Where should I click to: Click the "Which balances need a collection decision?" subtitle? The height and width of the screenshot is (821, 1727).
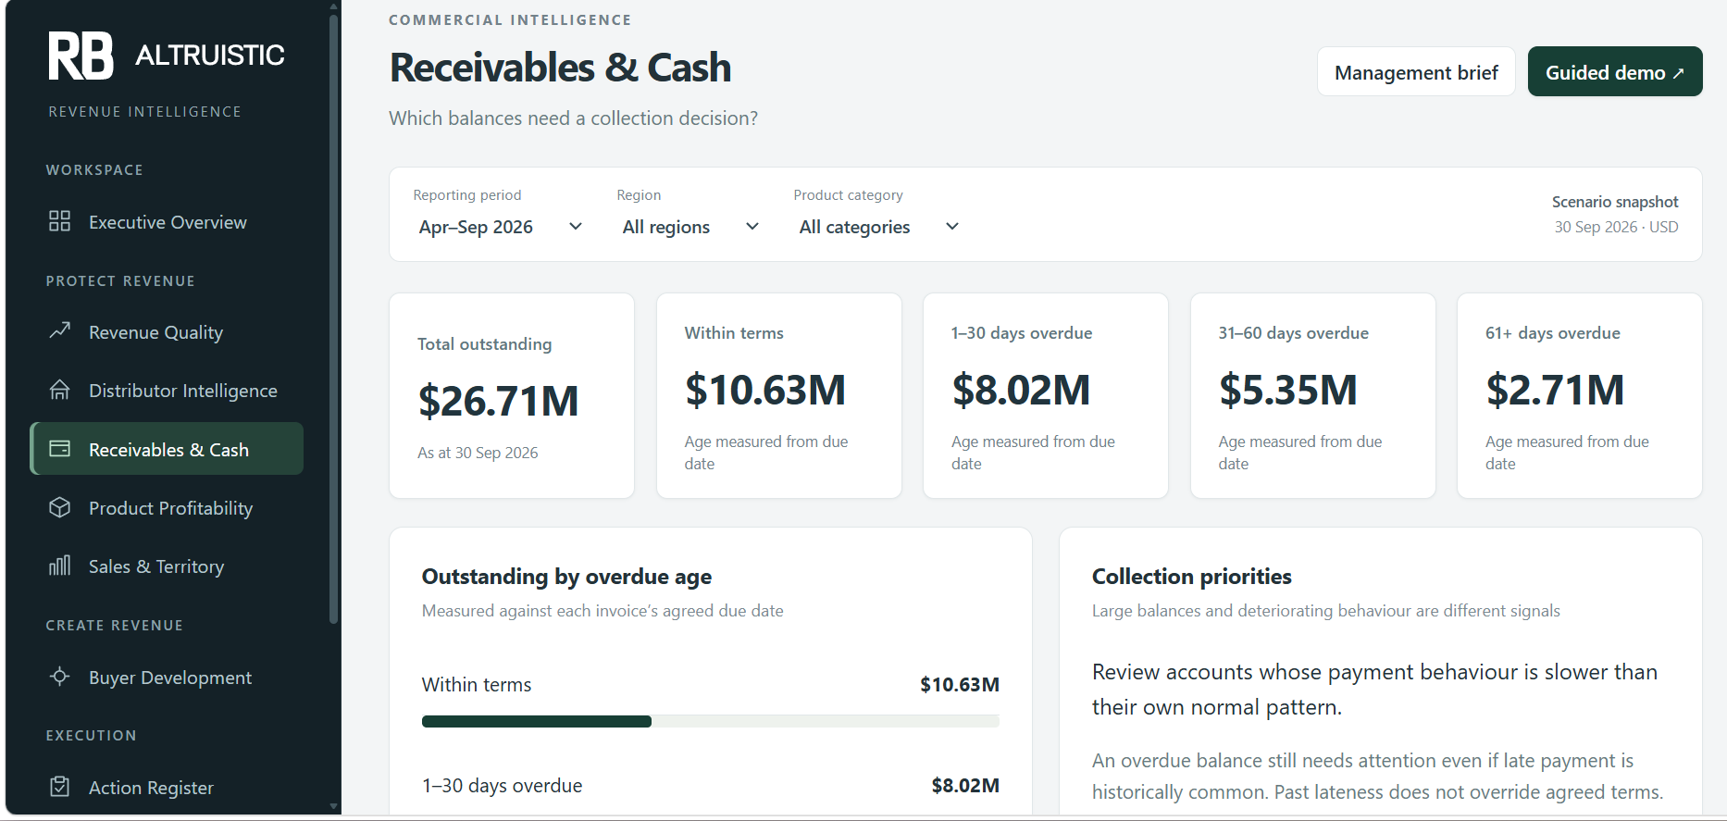point(573,118)
